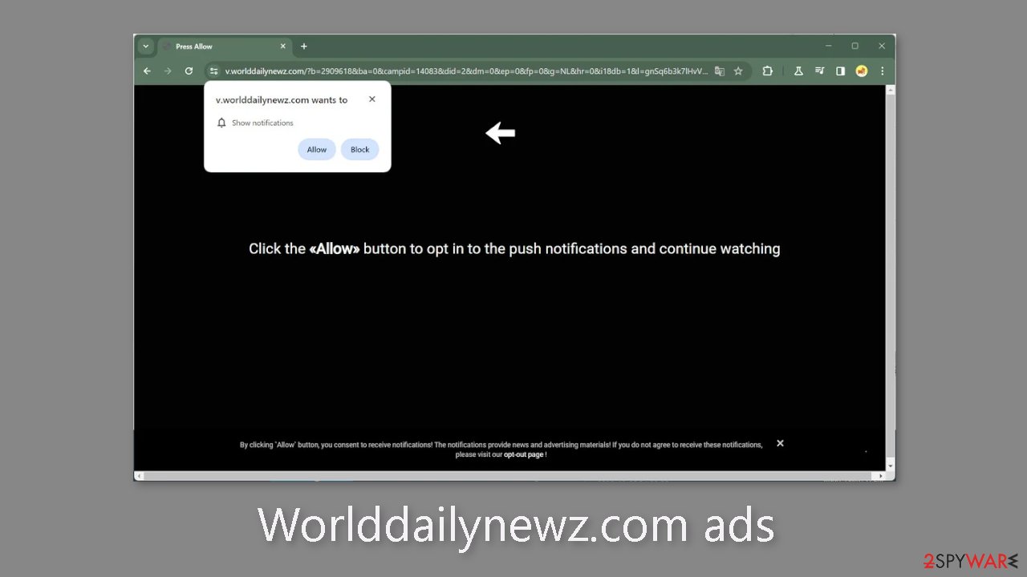Image resolution: width=1027 pixels, height=577 pixels.
Task: Open the side panel icon
Action: (x=840, y=71)
